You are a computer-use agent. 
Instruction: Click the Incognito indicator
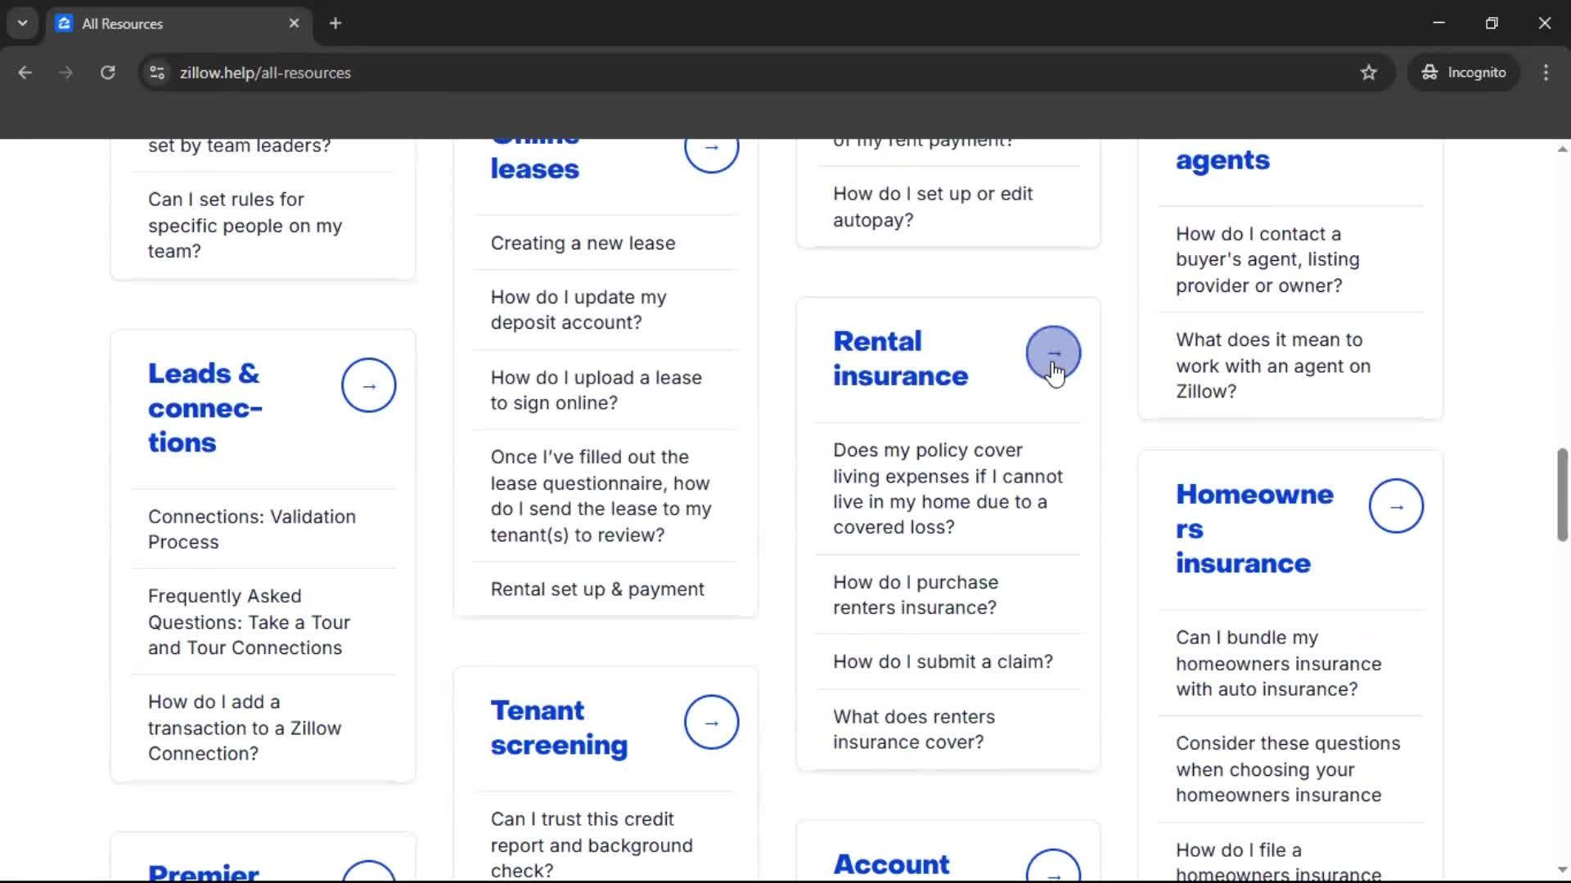point(1464,72)
